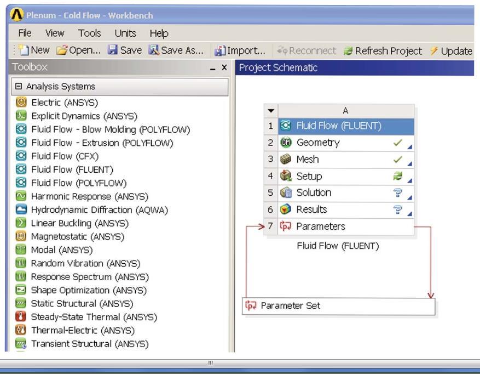Screen dimensions: 480x374
Task: Click the 'Static Structural (ANSYS)' text
Action: click(x=82, y=303)
